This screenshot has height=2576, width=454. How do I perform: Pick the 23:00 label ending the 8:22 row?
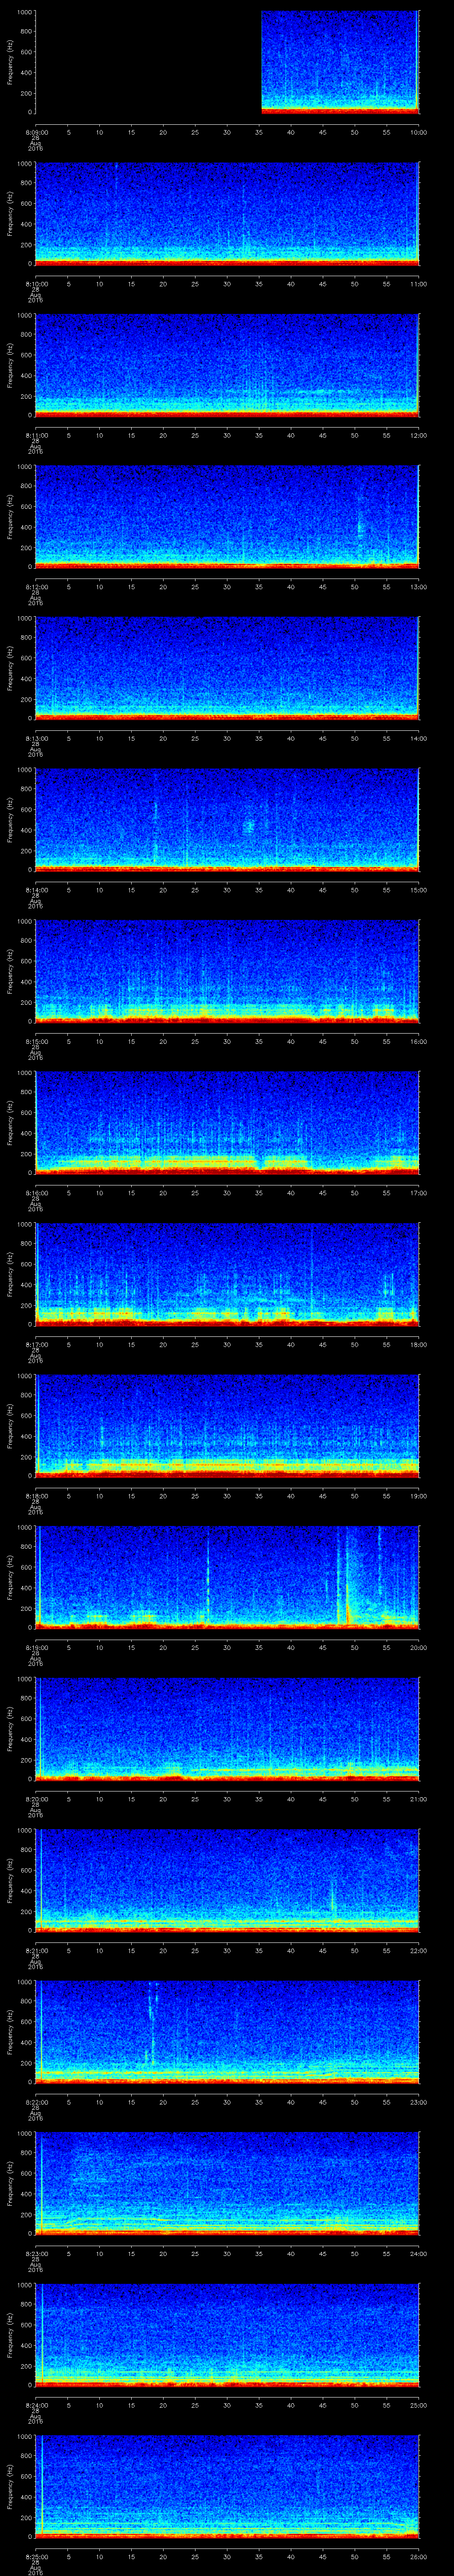[418, 2102]
